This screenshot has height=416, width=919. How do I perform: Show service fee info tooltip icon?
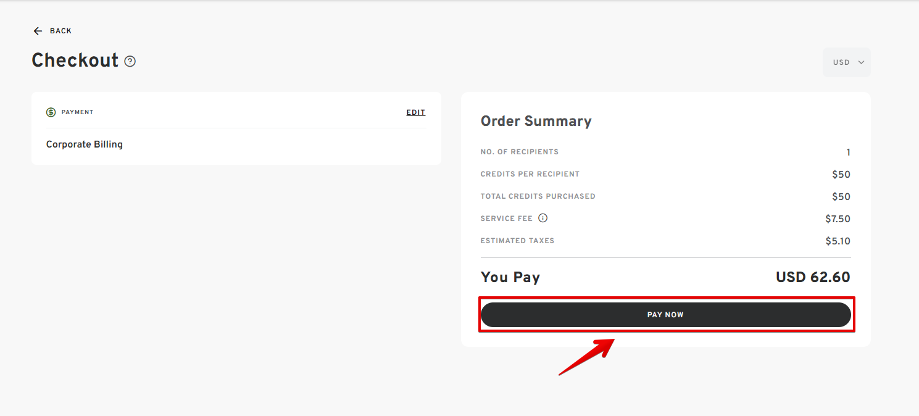[543, 218]
